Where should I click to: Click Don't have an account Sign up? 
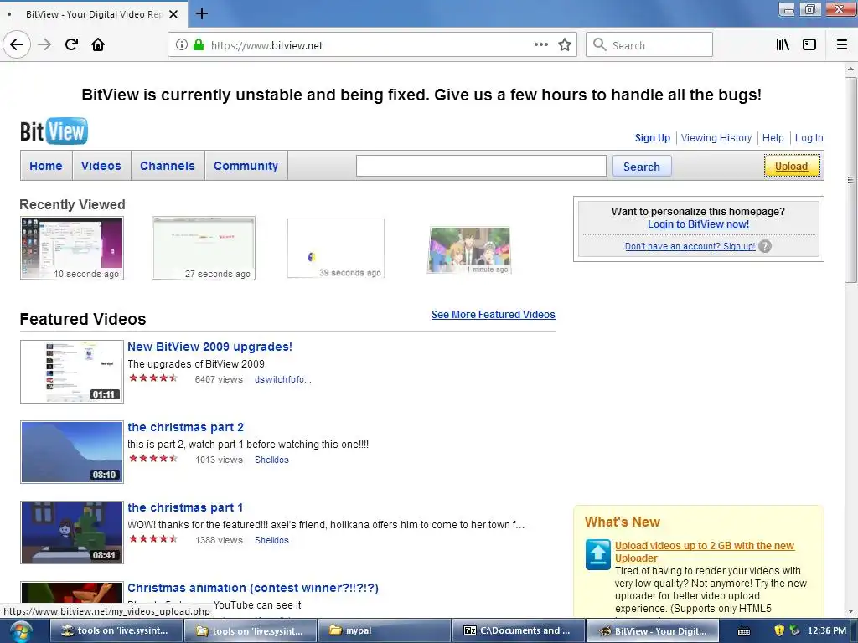pos(690,247)
